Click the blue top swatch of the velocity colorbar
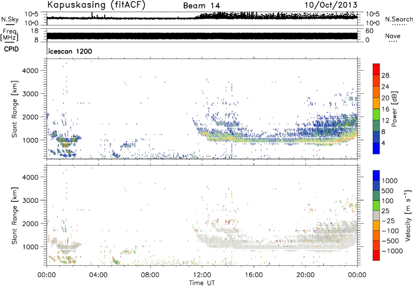This screenshot has width=413, height=286. point(376,176)
